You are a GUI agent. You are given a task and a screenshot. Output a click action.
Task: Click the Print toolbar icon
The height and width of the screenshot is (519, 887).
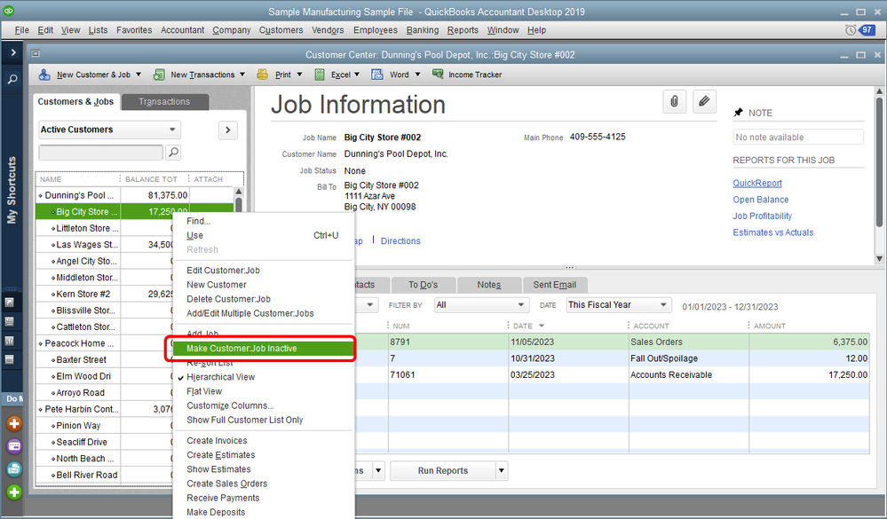(x=262, y=74)
